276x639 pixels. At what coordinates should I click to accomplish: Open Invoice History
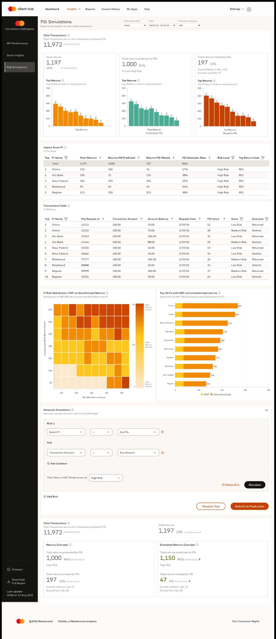(111, 9)
